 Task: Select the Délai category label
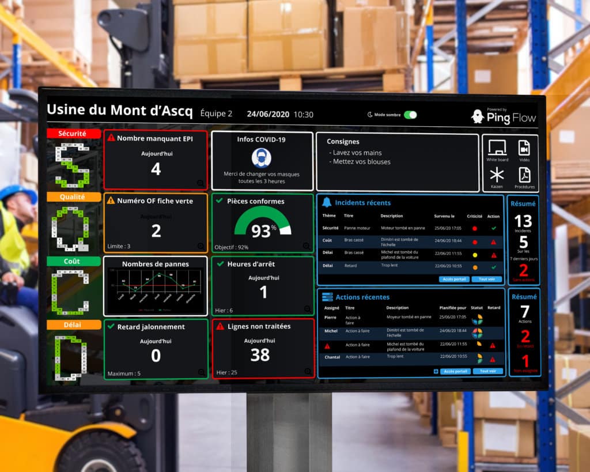pyautogui.click(x=73, y=325)
